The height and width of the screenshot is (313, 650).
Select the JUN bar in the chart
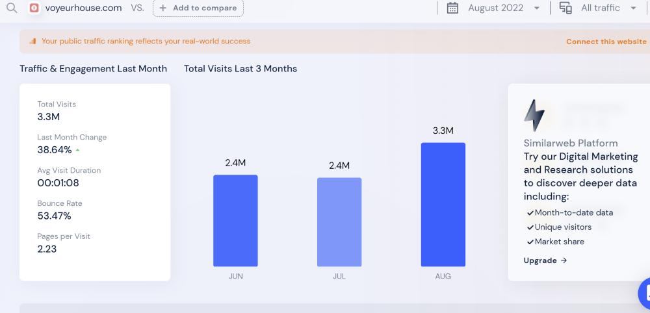pyautogui.click(x=235, y=221)
